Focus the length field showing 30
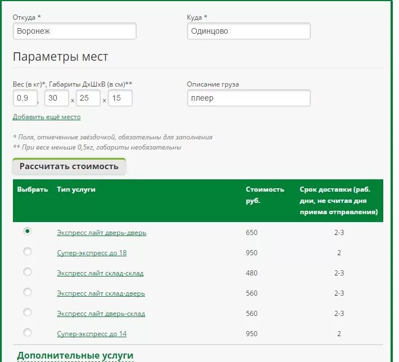399x362 pixels. (57, 98)
